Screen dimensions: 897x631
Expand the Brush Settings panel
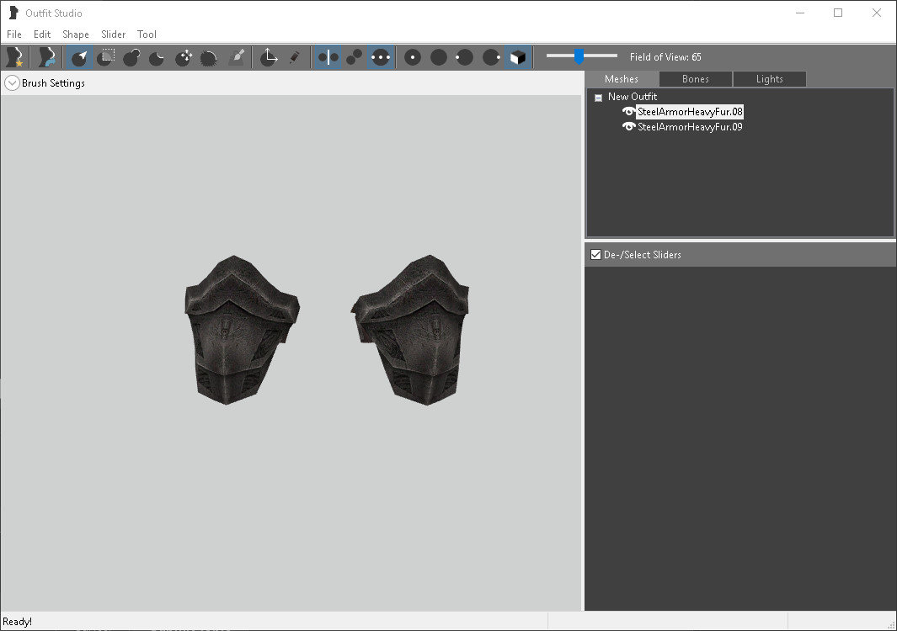(12, 83)
